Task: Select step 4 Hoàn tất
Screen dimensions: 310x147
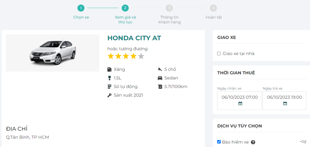Action: [x=213, y=8]
